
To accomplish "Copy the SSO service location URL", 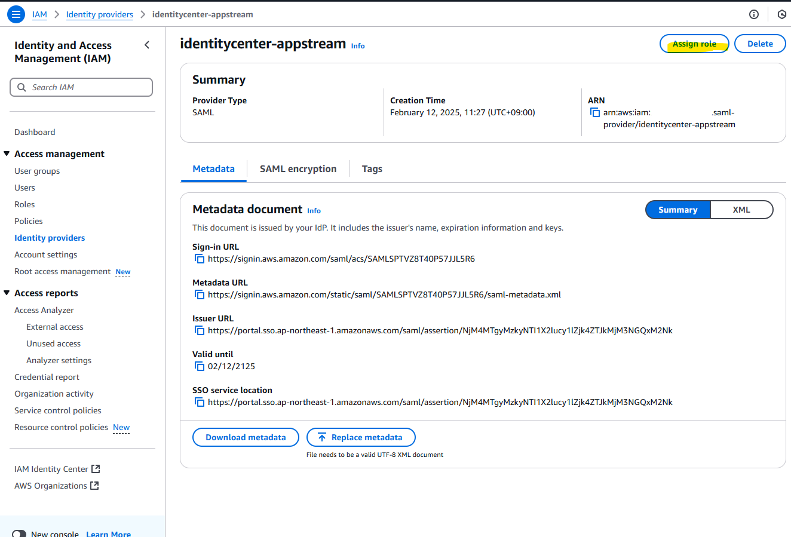I will tap(200, 402).
